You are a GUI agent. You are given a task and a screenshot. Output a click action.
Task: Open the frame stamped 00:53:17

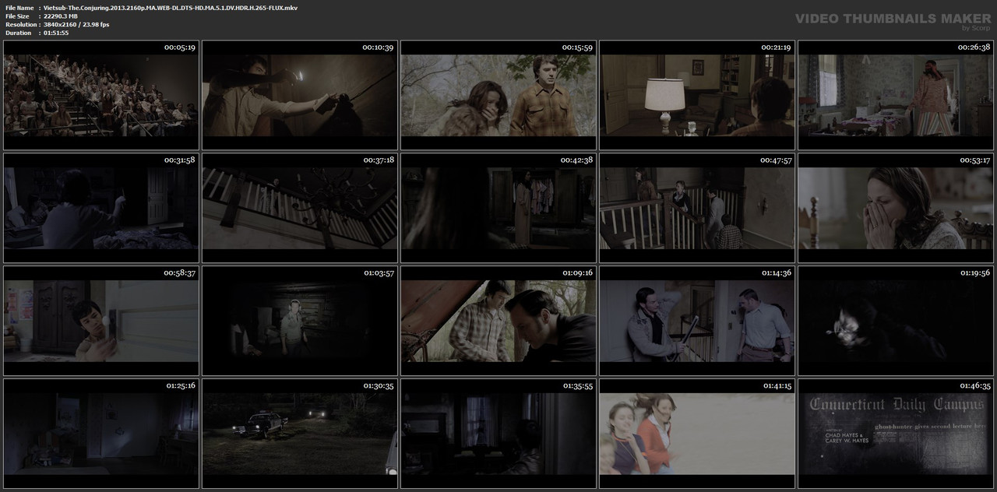coord(896,208)
